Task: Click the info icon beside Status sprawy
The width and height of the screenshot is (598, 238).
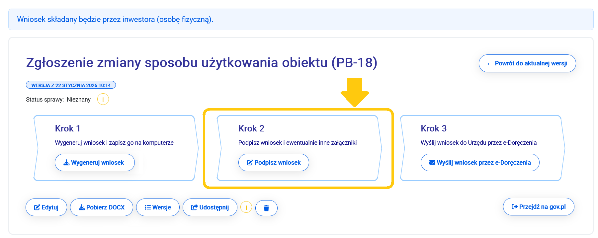Action: (x=103, y=99)
